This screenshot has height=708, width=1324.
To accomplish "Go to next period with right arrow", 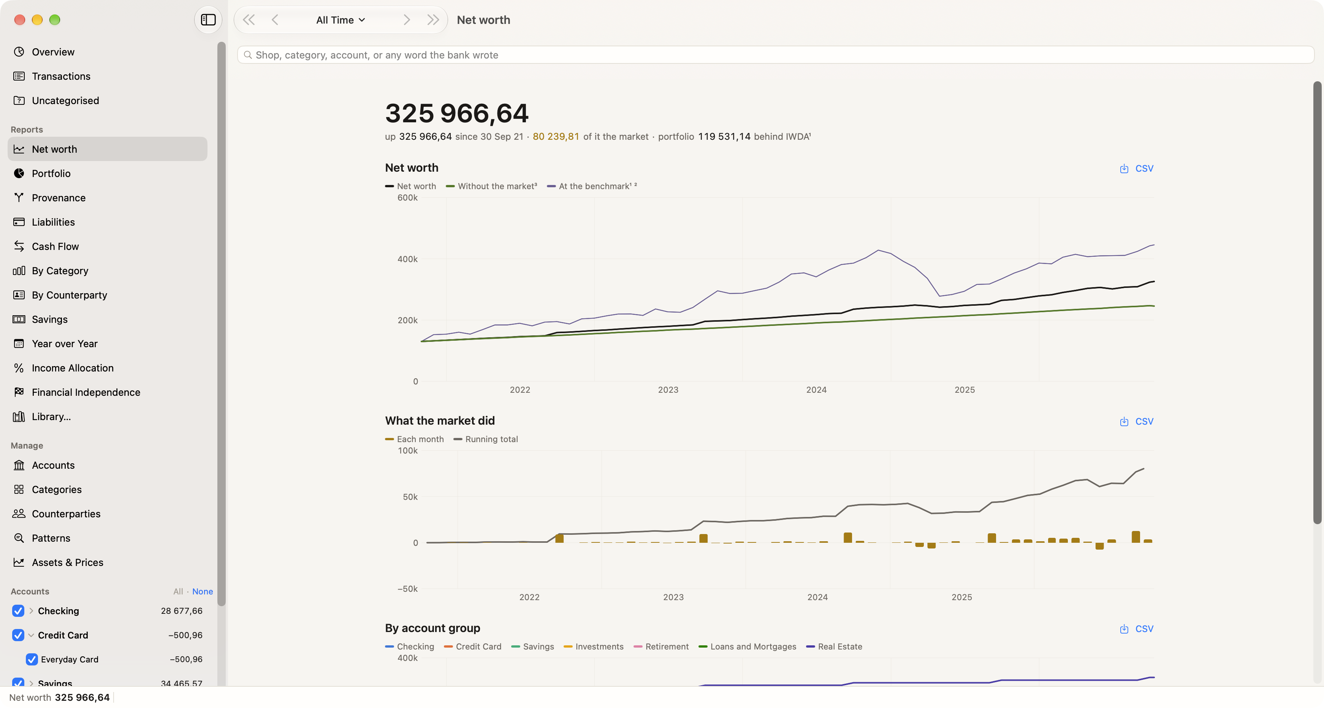I will pos(407,20).
